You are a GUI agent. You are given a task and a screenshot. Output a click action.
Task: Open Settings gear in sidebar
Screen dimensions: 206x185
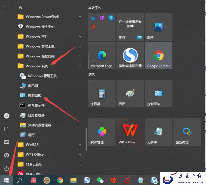coord(7,155)
